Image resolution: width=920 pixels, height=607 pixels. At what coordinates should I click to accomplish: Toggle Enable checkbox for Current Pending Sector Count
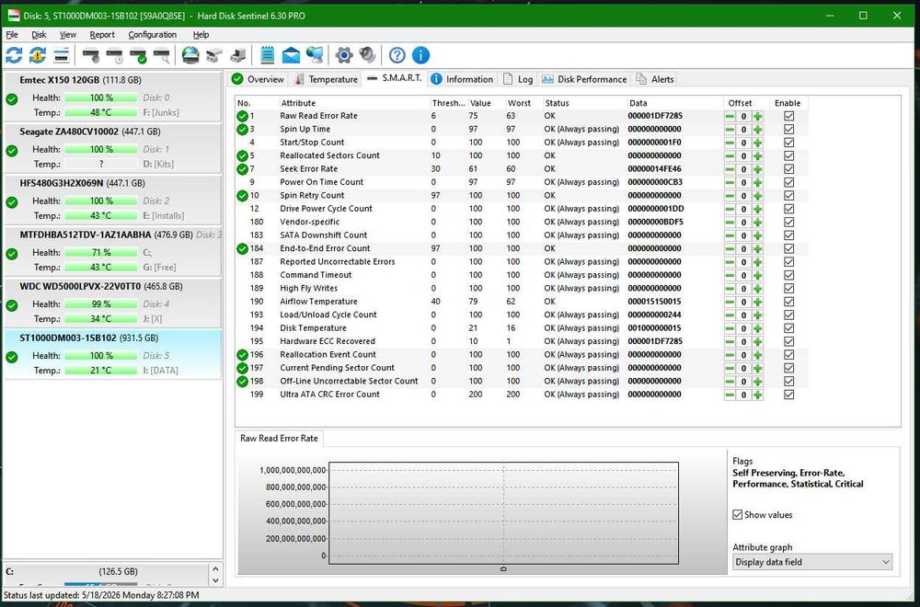point(789,368)
